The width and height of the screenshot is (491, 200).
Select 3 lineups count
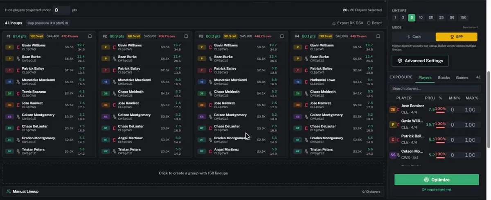403,18
